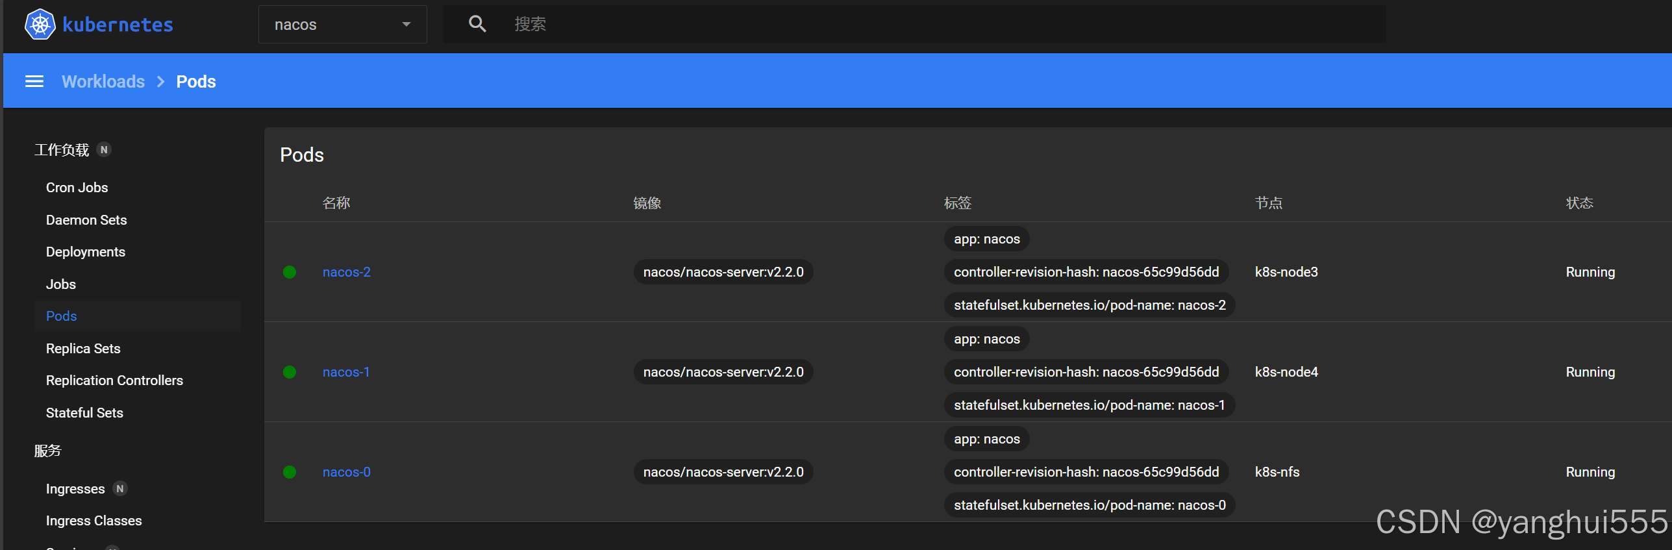Go to Workloads in the breadcrumb
1672x550 pixels.
[x=103, y=81]
